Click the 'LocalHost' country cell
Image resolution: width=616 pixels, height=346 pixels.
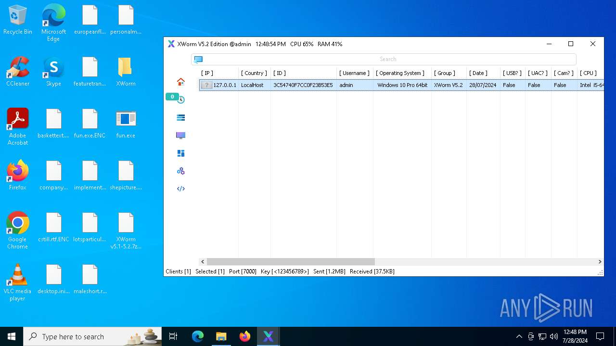252,85
